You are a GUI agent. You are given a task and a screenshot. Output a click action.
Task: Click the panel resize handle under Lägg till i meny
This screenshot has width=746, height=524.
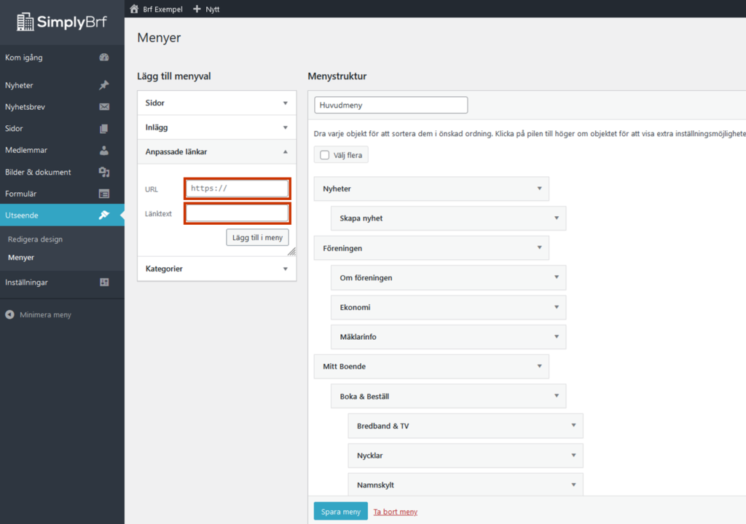coord(291,252)
